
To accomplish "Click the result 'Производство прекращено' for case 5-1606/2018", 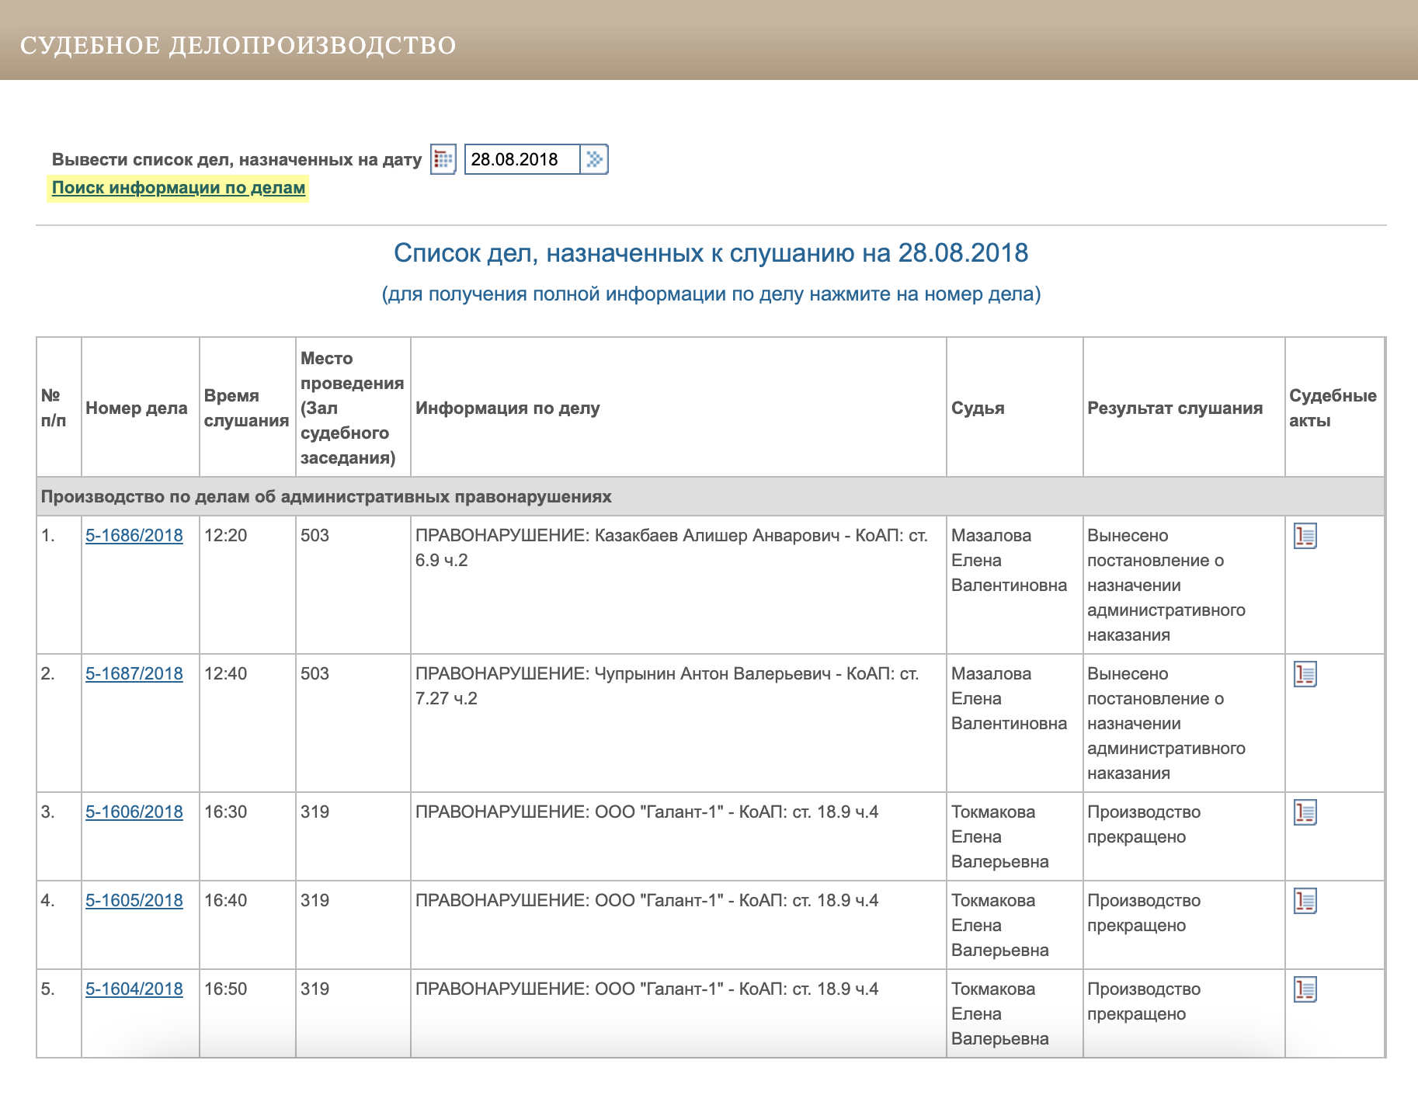I will [x=1144, y=825].
